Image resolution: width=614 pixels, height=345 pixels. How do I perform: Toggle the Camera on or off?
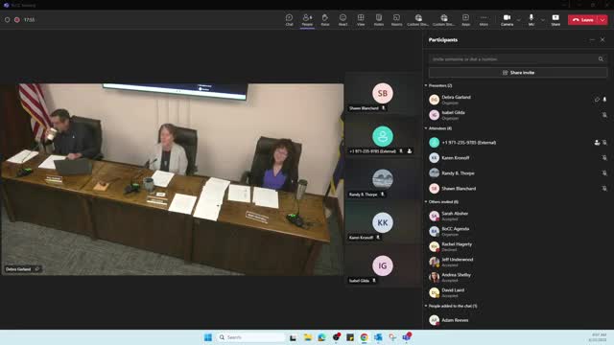[507, 19]
